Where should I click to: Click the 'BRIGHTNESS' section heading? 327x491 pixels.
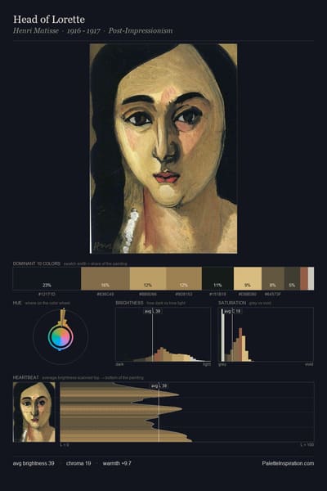tap(129, 303)
